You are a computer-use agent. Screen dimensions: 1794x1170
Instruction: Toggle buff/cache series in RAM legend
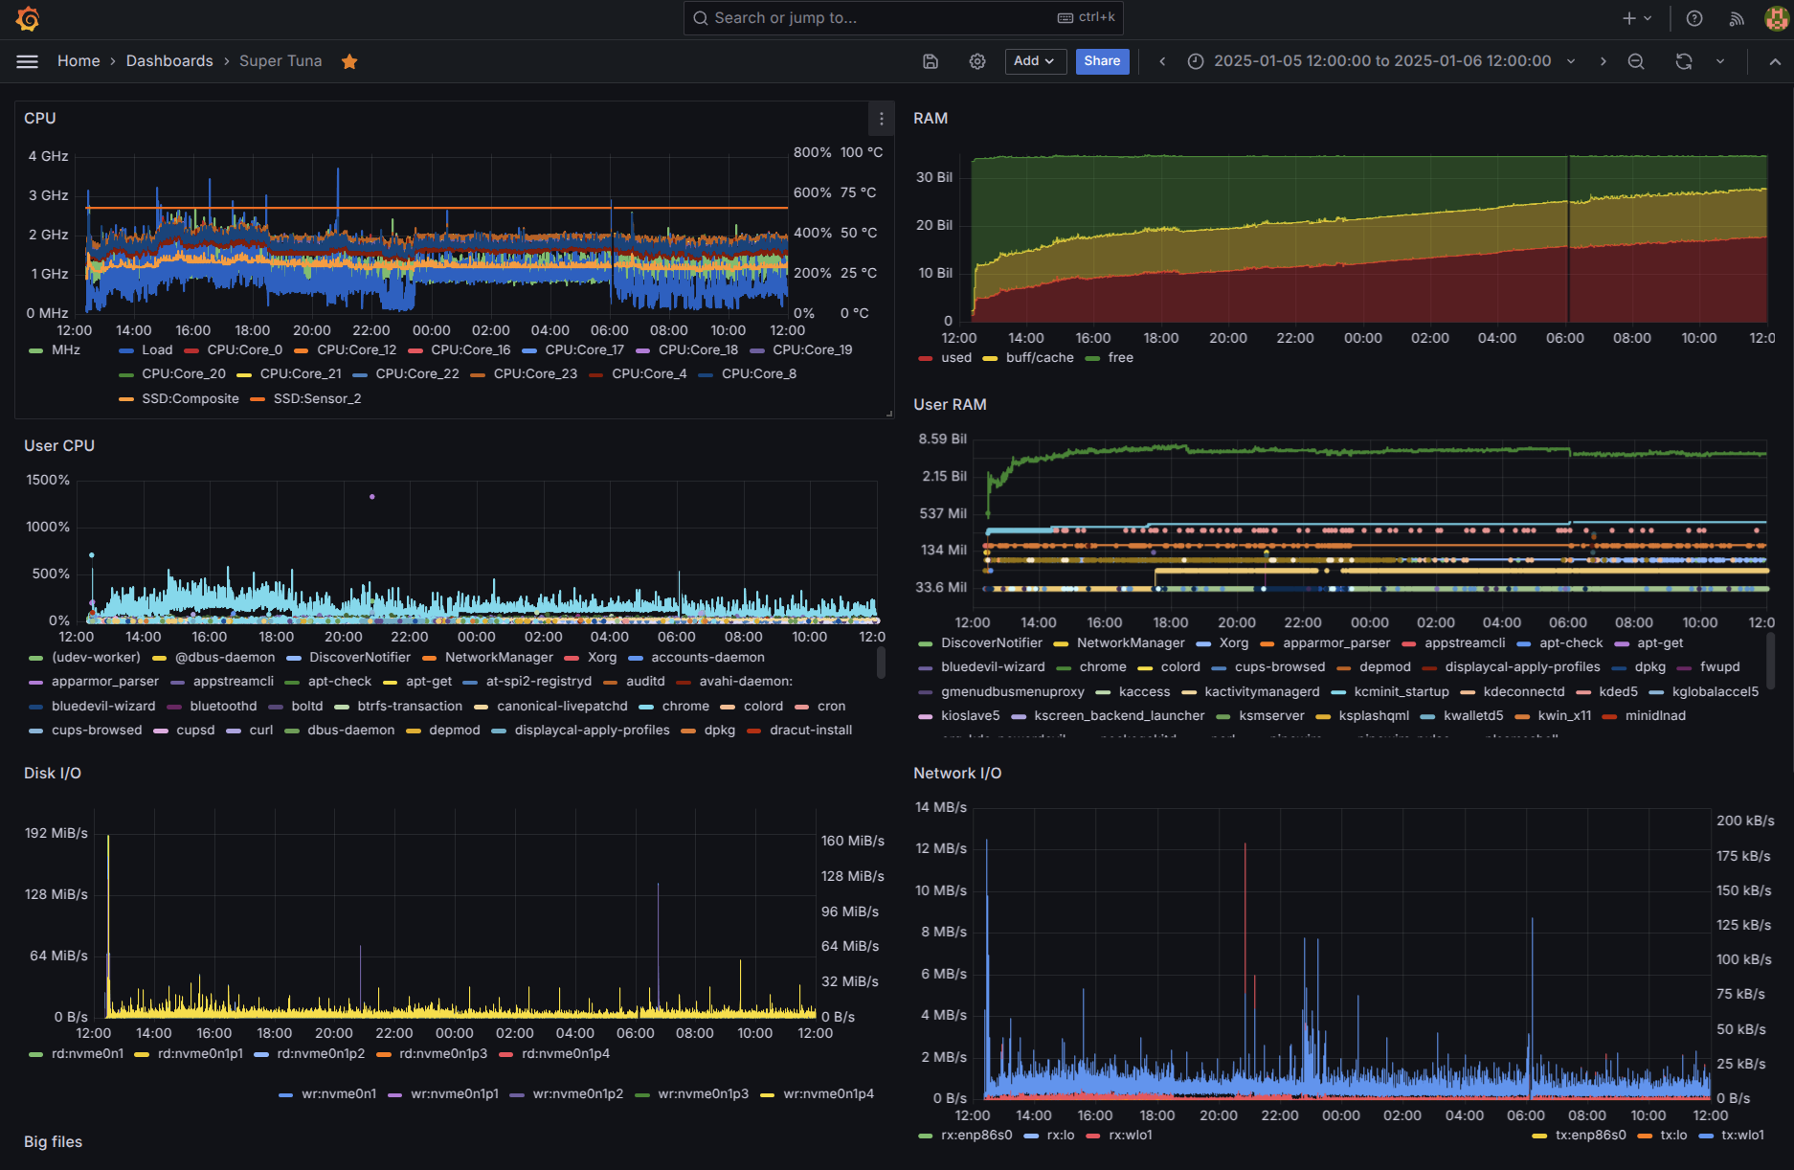[1039, 358]
